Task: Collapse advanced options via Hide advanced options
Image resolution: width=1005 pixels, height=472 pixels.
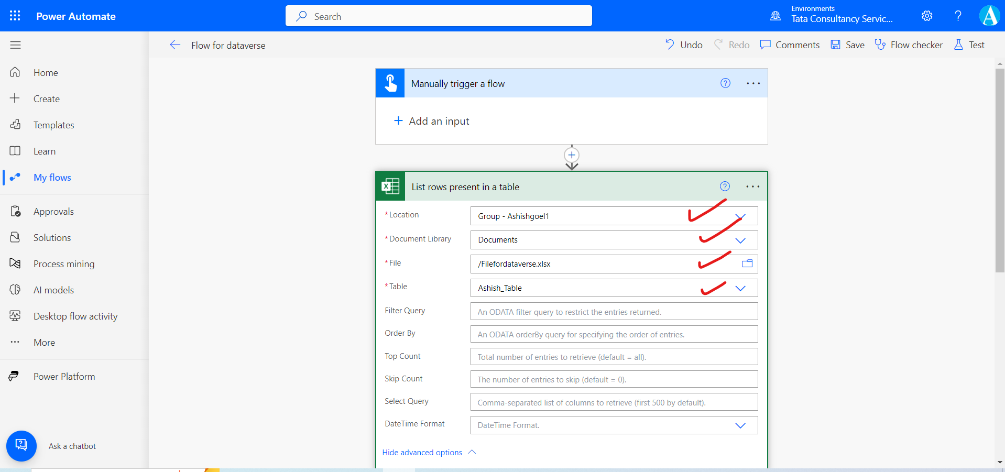Action: coord(421,452)
